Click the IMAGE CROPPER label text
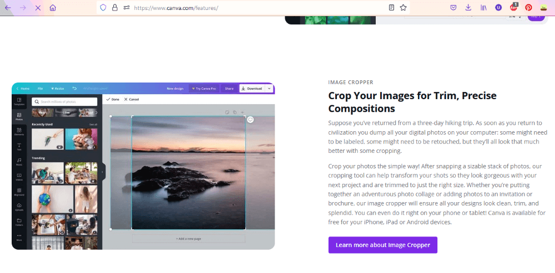 click(351, 83)
